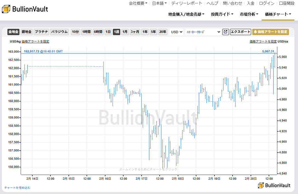Click the エクスポート button
298x194 pixels.
(x=240, y=32)
